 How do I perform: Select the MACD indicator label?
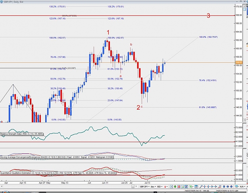(x=57, y=157)
